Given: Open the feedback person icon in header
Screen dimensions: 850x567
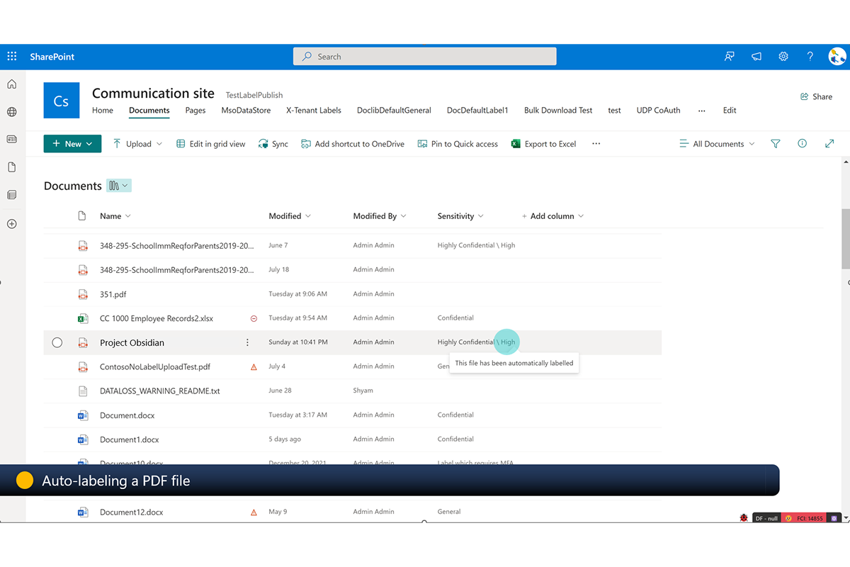Looking at the screenshot, I should 729,57.
